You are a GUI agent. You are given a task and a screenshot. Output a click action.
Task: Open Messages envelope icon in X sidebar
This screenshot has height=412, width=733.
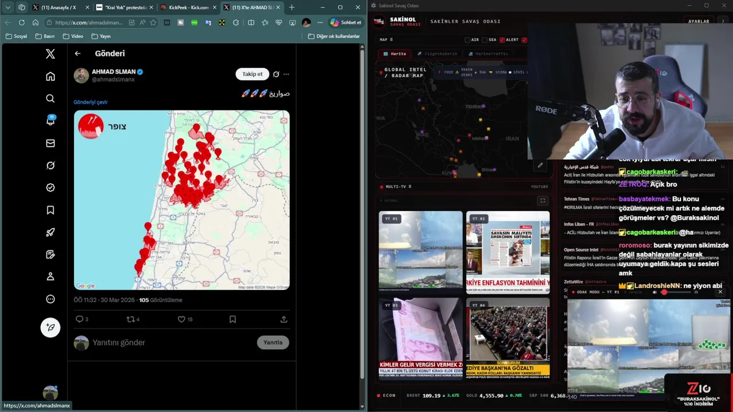(x=50, y=143)
